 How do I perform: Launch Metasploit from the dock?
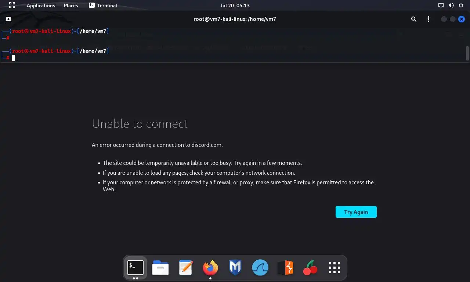tap(235, 268)
